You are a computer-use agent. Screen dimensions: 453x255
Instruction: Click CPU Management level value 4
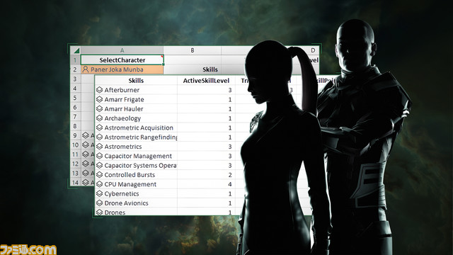pyautogui.click(x=230, y=184)
